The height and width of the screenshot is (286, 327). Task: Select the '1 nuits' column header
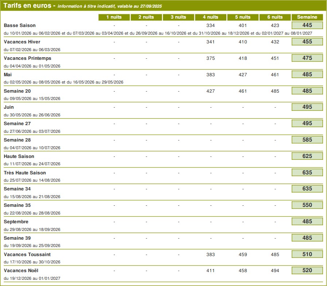point(114,17)
